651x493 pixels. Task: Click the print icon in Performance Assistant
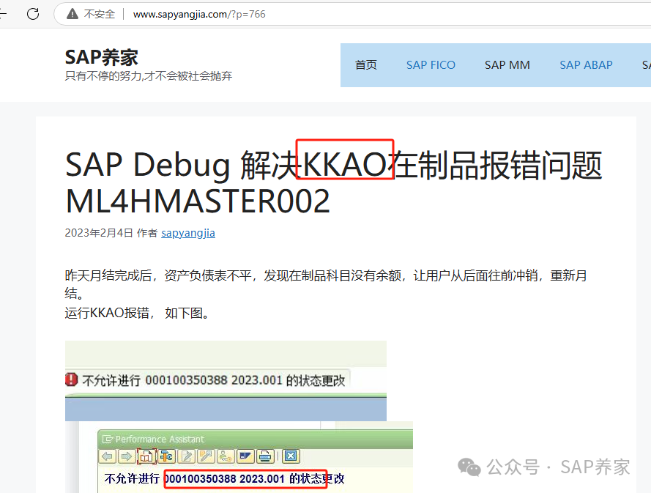click(264, 456)
